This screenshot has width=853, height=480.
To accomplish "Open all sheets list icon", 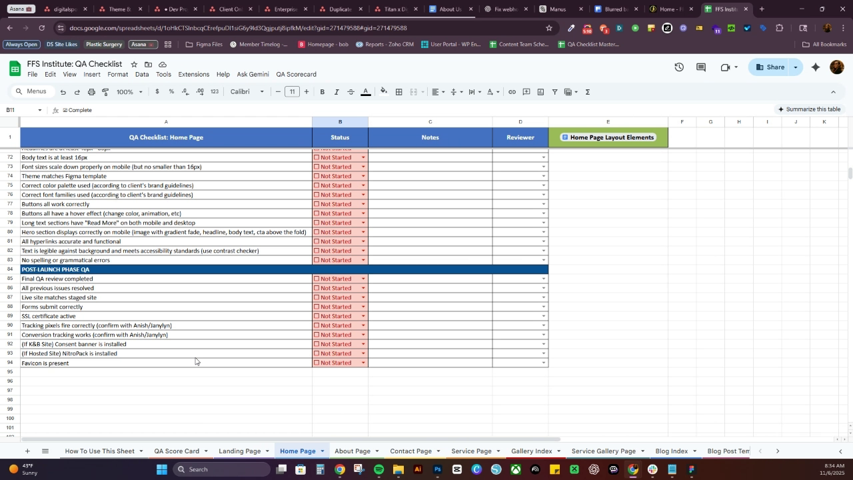I will (x=45, y=451).
